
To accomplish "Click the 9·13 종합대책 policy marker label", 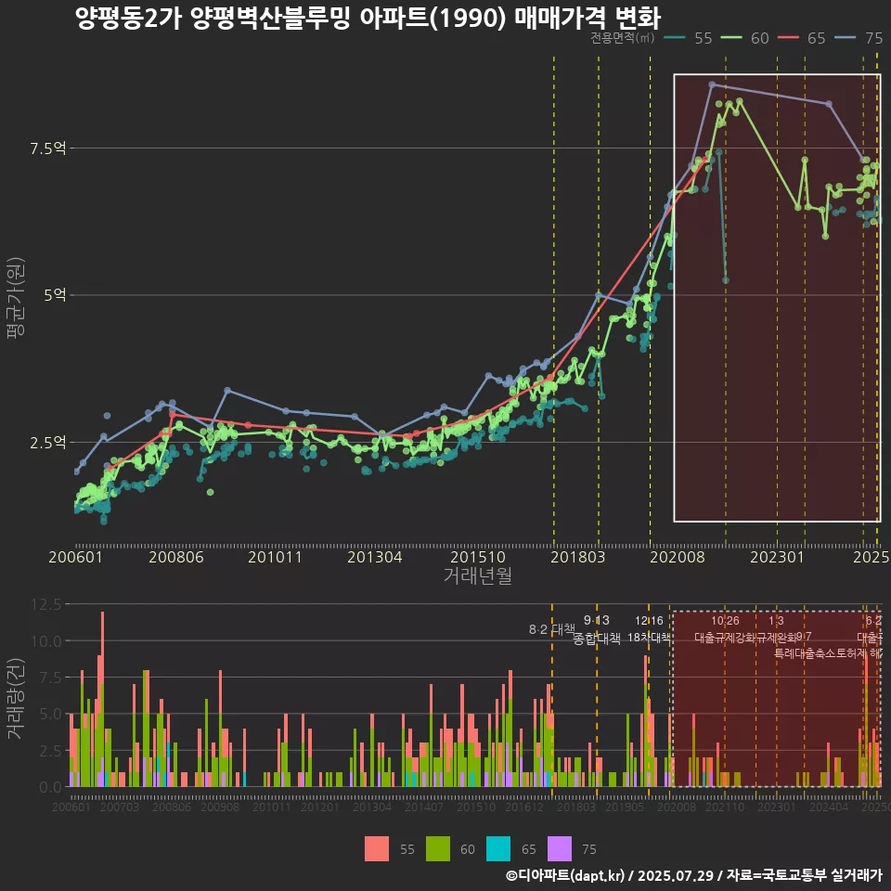I will [x=597, y=629].
